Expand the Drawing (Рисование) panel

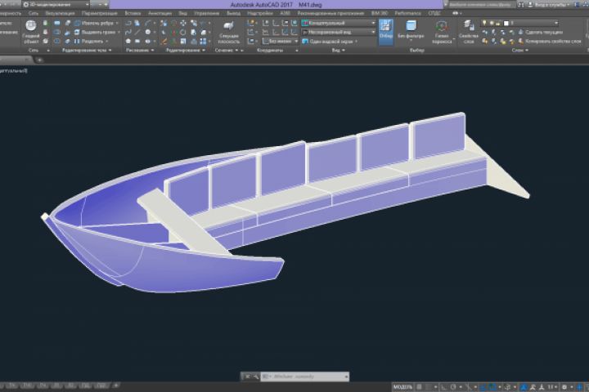tap(140, 50)
